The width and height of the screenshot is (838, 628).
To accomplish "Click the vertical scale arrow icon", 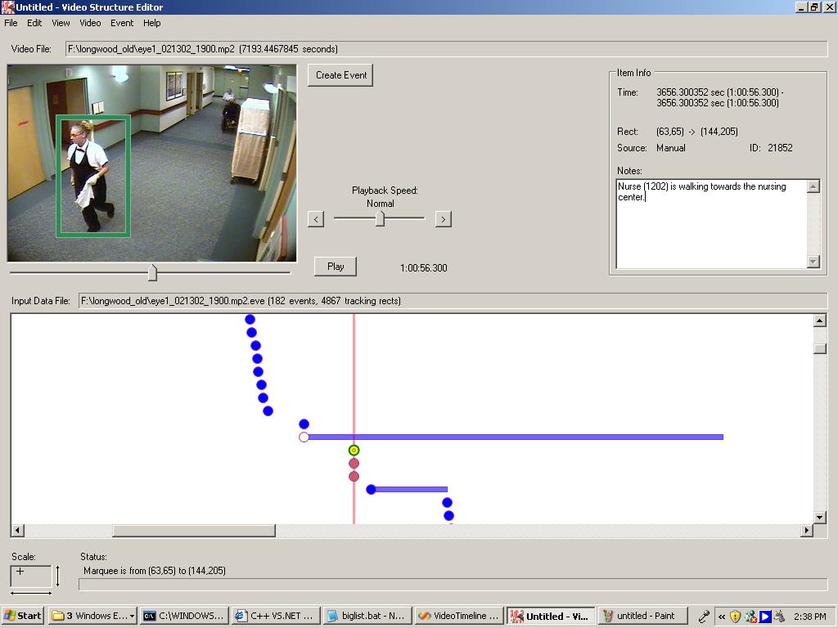I will [x=58, y=575].
